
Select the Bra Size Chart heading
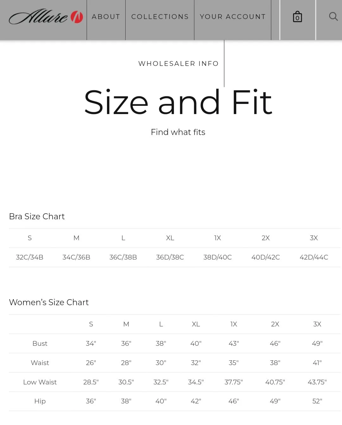pos(37,216)
